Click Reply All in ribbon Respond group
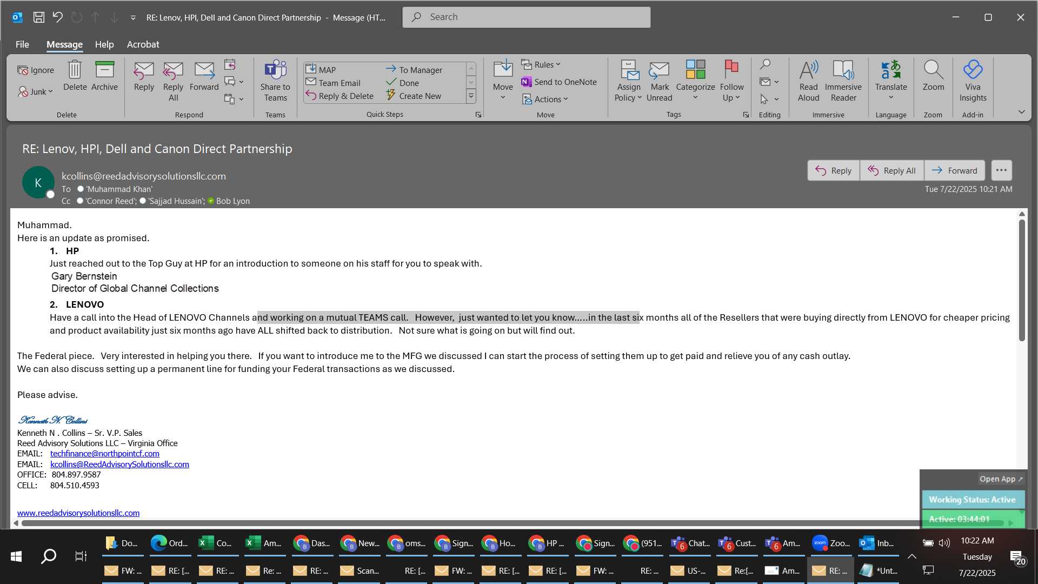Screen dimensions: 1038x584 pyautogui.click(x=173, y=82)
